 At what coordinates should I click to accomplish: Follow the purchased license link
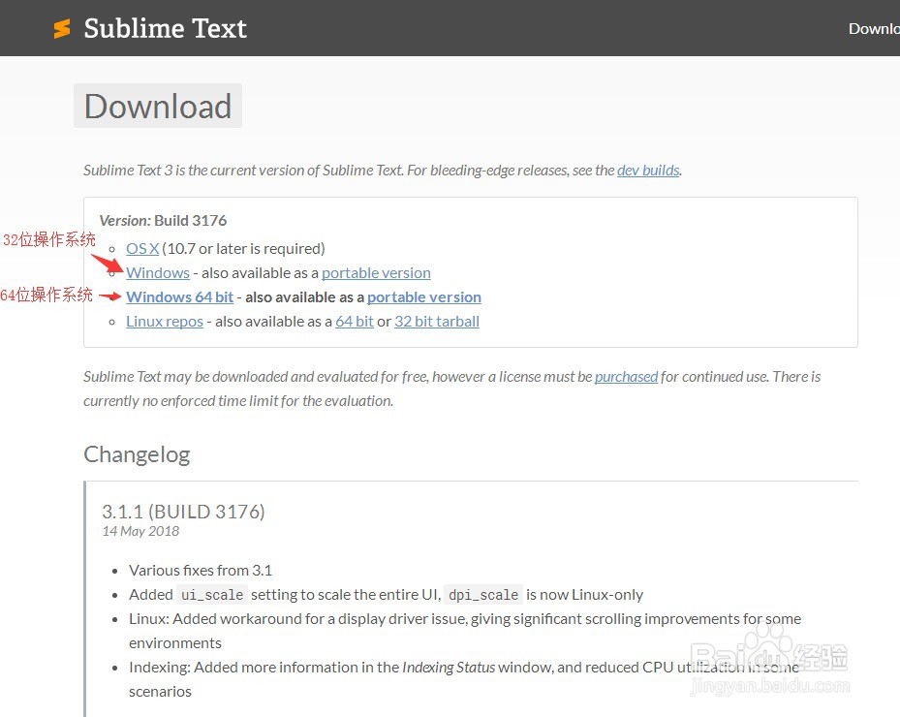[x=626, y=377]
